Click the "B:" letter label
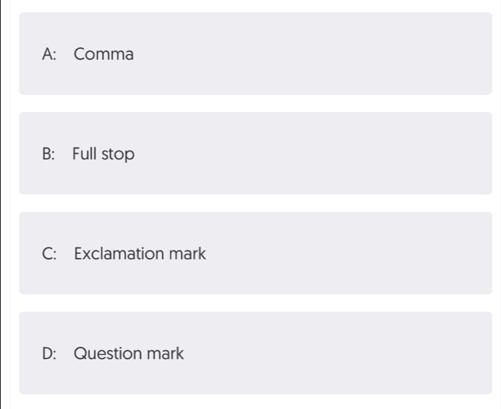Image resolution: width=501 pixels, height=409 pixels. tap(48, 153)
